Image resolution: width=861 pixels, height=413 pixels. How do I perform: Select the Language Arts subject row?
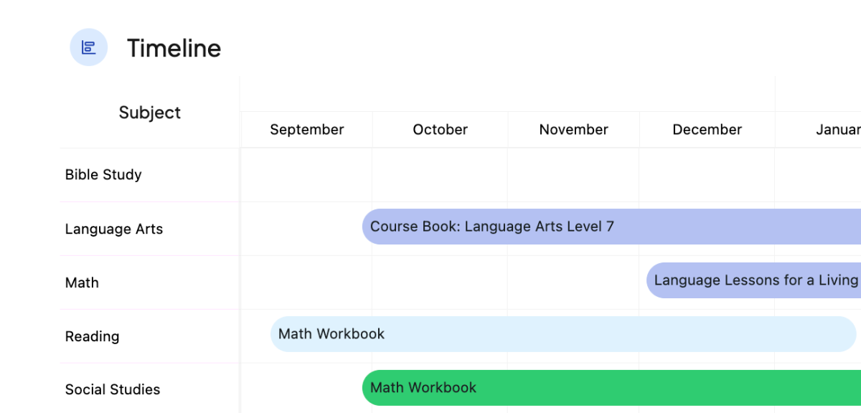[114, 229]
